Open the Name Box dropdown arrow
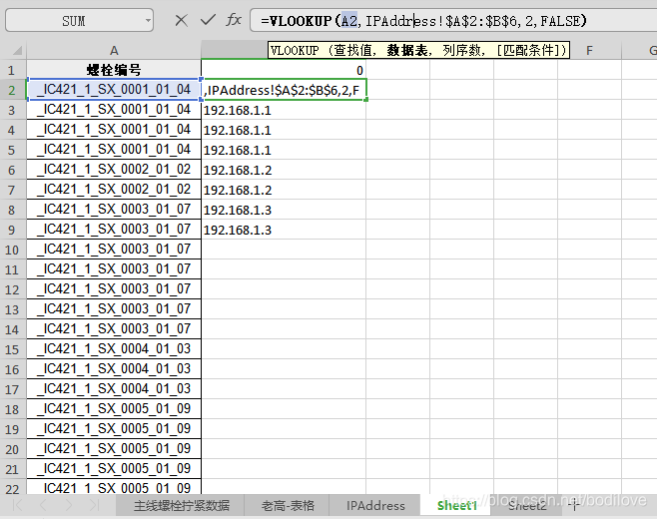 148,20
